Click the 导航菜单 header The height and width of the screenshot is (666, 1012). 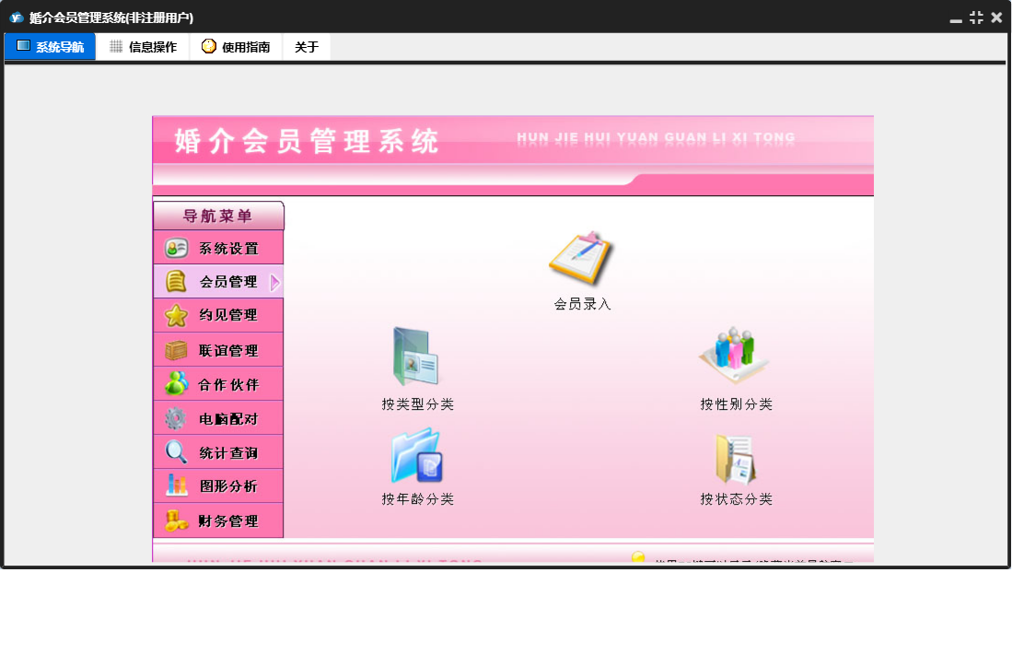pyautogui.click(x=218, y=216)
